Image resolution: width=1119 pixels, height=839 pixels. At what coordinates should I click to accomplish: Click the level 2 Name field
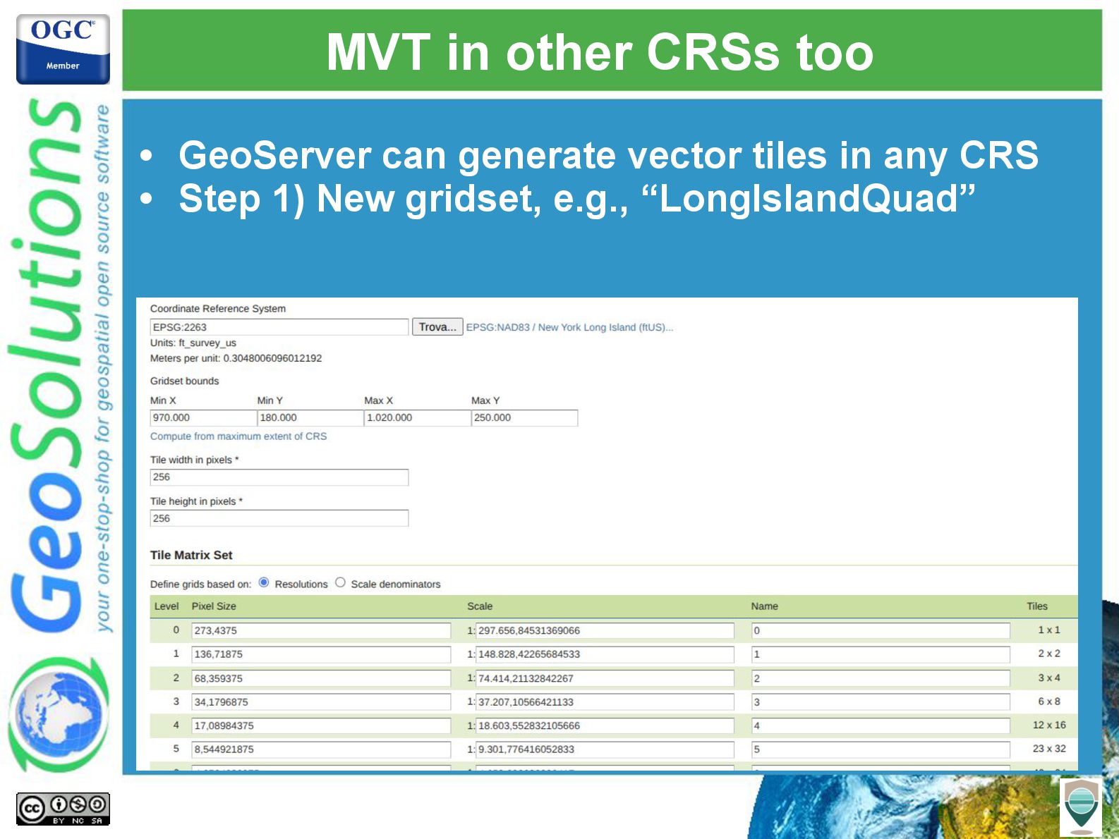pyautogui.click(x=881, y=678)
